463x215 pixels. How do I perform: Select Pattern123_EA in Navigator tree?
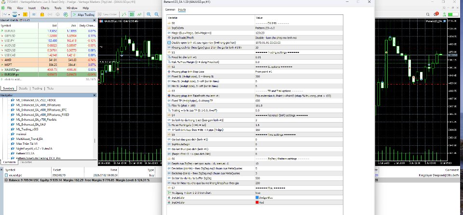(26, 153)
